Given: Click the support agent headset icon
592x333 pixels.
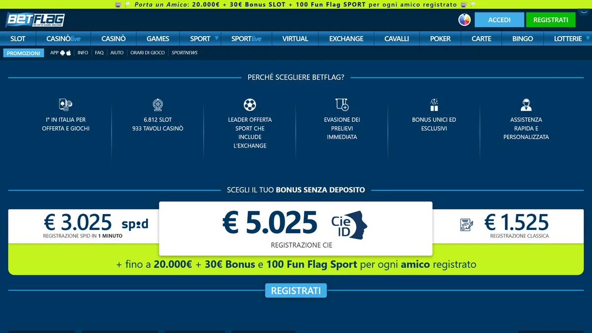Looking at the screenshot, I should [526, 105].
